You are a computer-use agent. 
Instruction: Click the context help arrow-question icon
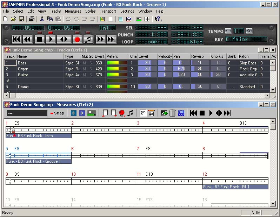coord(157,19)
